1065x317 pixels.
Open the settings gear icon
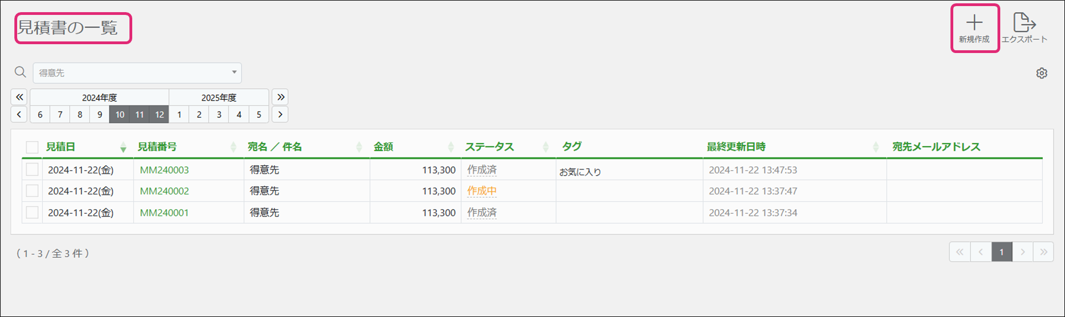point(1042,73)
